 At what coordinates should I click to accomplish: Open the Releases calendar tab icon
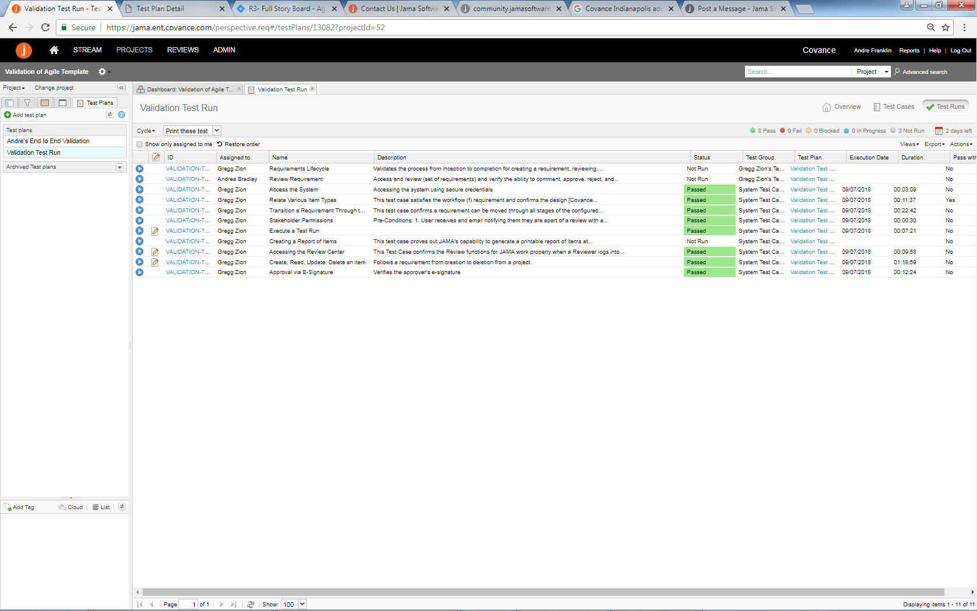coord(45,103)
